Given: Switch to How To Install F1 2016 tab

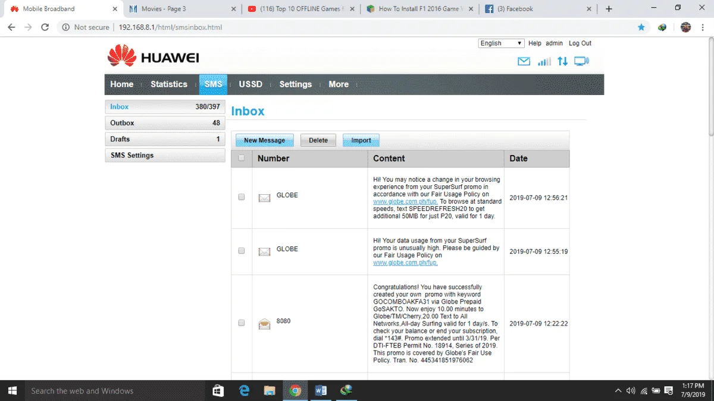Looking at the screenshot, I should (419, 9).
